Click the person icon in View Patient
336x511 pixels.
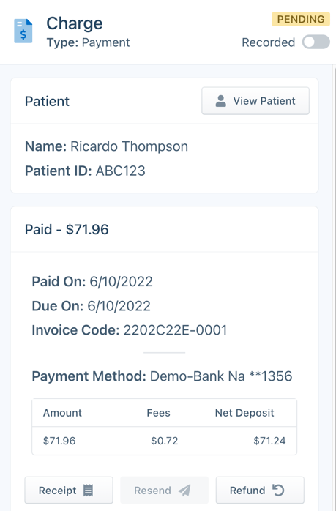220,101
